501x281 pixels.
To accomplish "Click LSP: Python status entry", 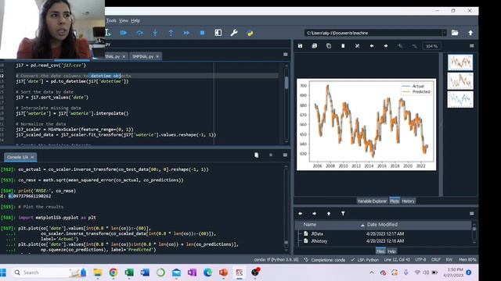I will (x=365, y=260).
